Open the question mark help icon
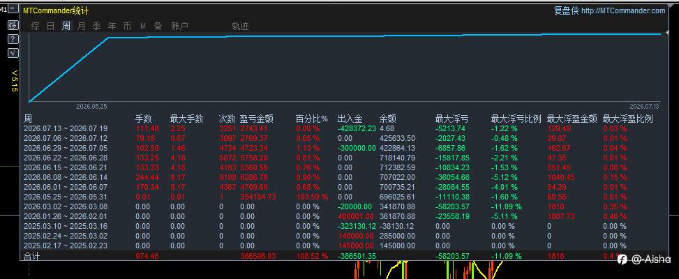This screenshot has height=279, width=679. coord(13,39)
